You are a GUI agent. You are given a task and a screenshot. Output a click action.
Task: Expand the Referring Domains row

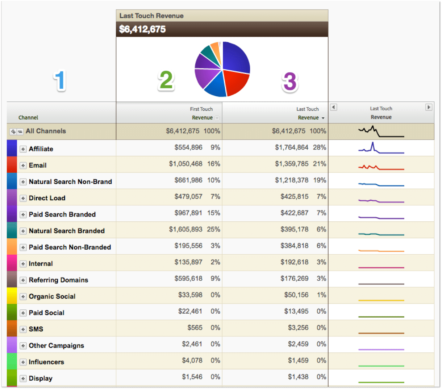pyautogui.click(x=23, y=280)
